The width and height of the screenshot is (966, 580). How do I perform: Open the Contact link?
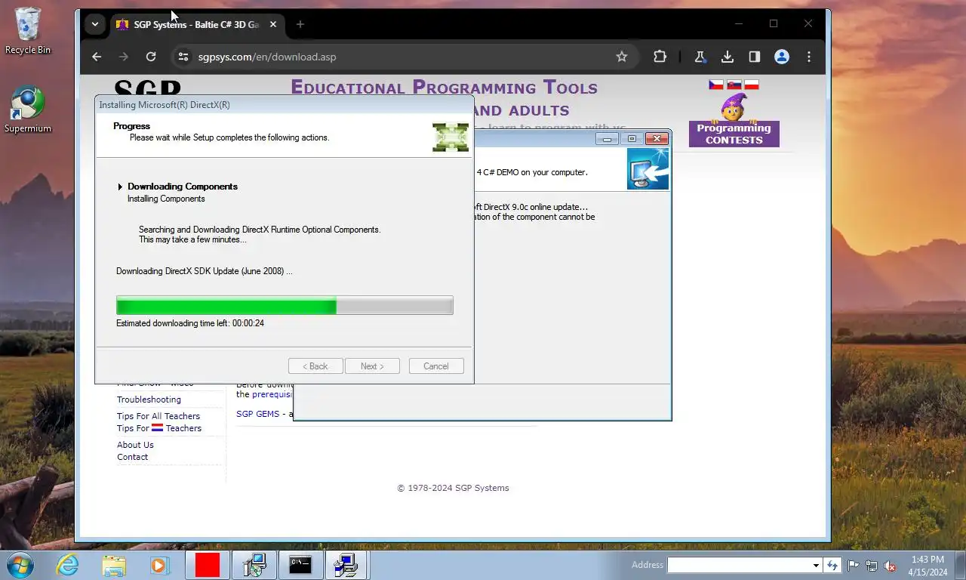[x=132, y=457]
